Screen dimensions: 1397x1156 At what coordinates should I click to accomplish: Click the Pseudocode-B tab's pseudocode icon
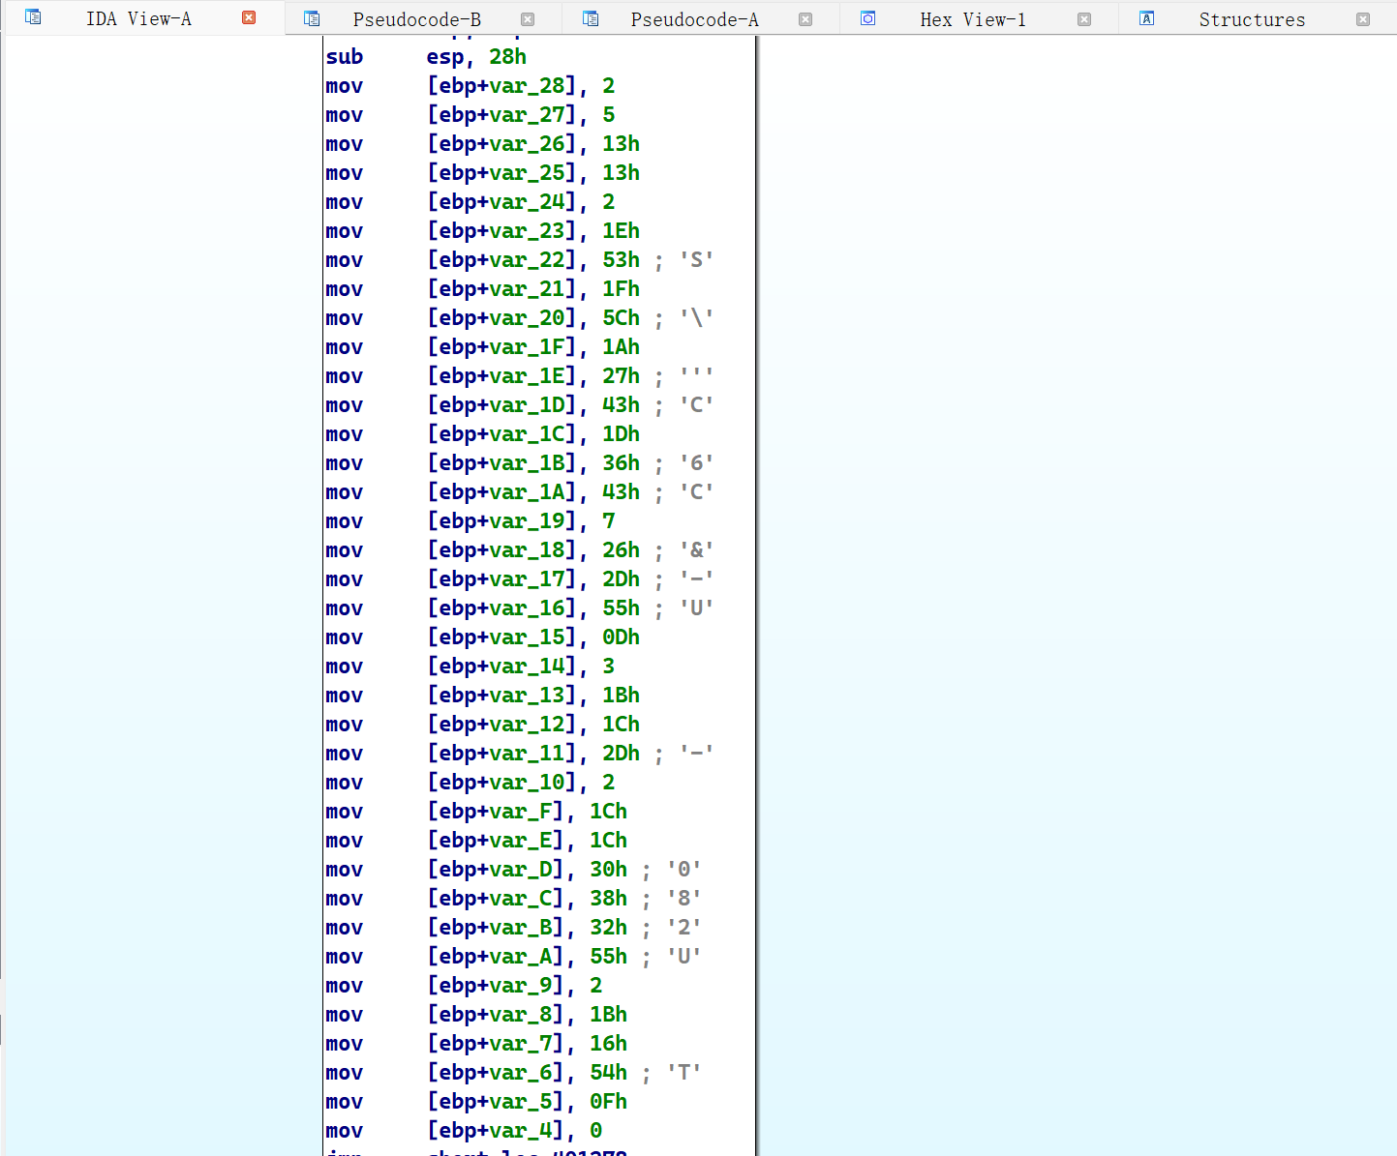click(x=311, y=17)
